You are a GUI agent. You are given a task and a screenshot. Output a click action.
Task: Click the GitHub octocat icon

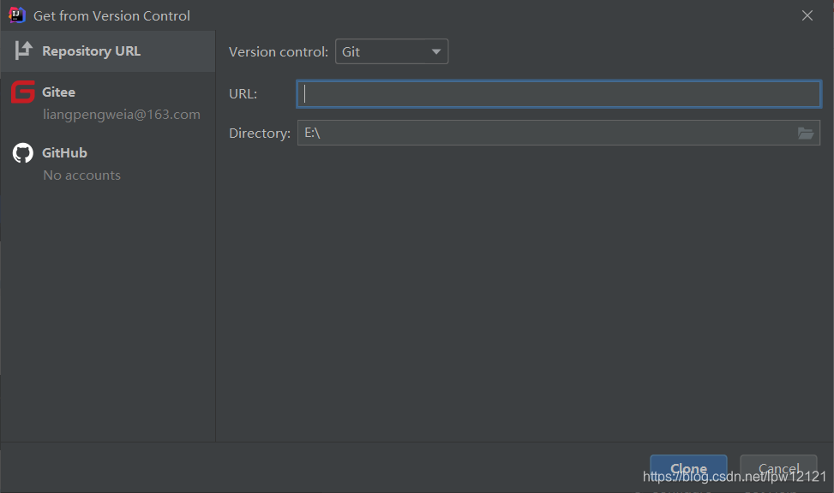(23, 153)
